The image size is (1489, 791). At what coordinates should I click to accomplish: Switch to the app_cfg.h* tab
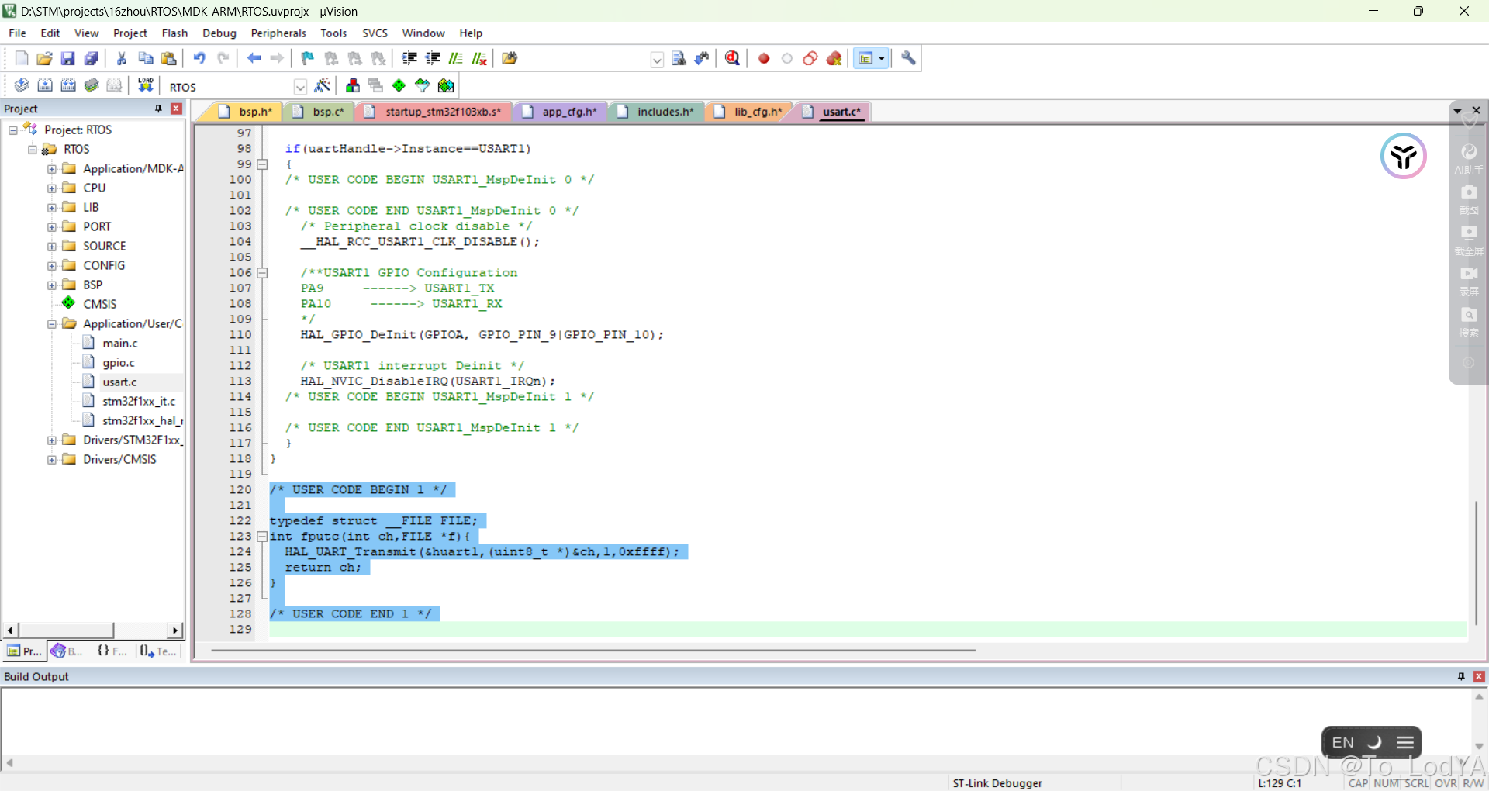click(x=561, y=112)
